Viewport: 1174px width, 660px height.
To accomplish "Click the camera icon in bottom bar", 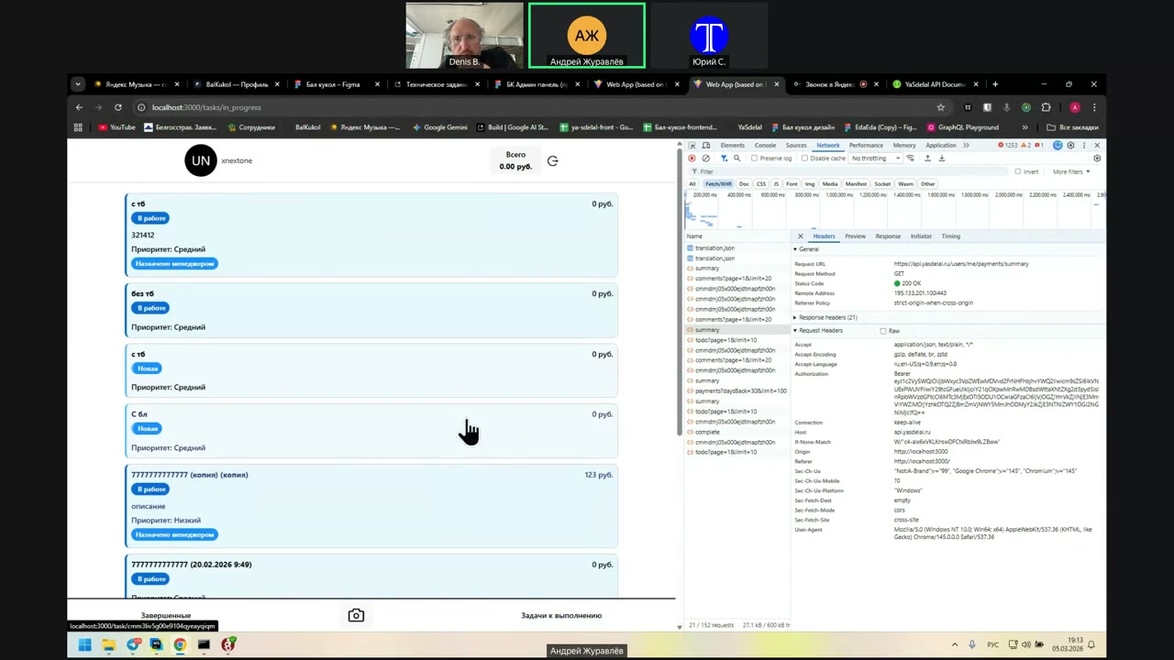I will point(356,616).
